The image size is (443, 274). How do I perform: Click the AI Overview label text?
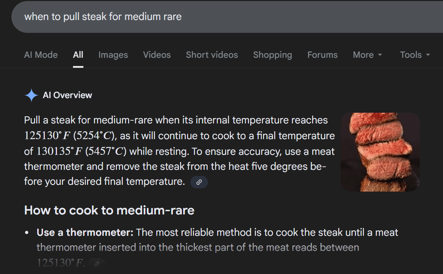67,95
